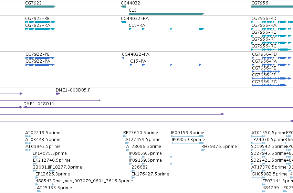
Task: Select EST AT02219.5prime
Action: [43, 133]
